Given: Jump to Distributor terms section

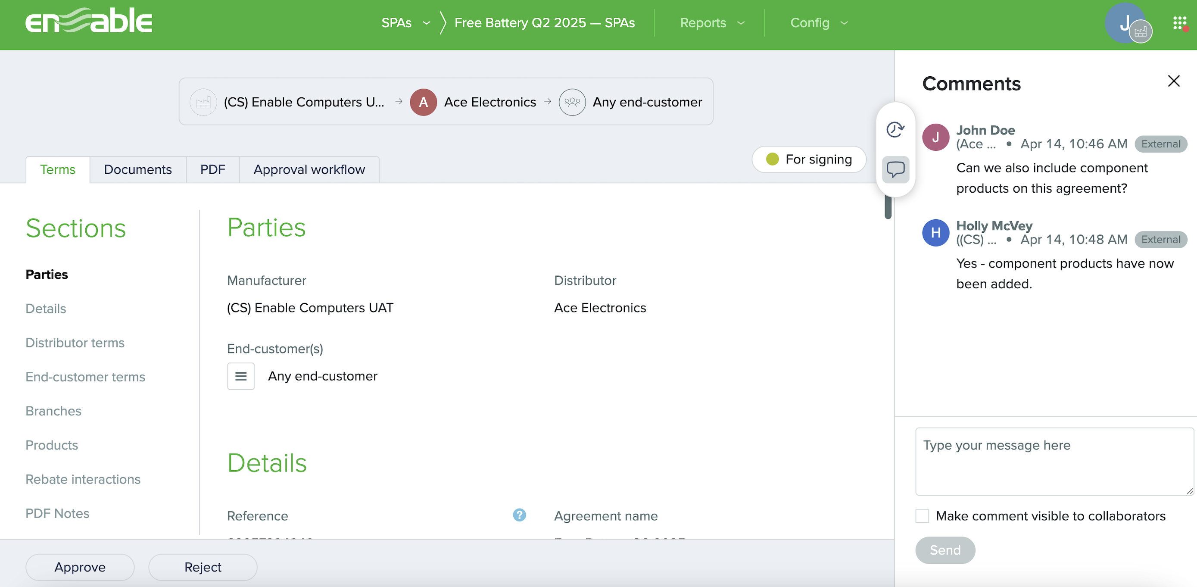Looking at the screenshot, I should click(x=75, y=343).
